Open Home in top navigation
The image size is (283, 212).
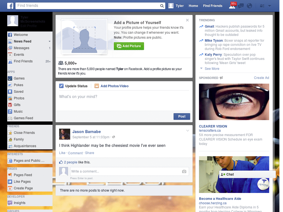tap(193, 6)
